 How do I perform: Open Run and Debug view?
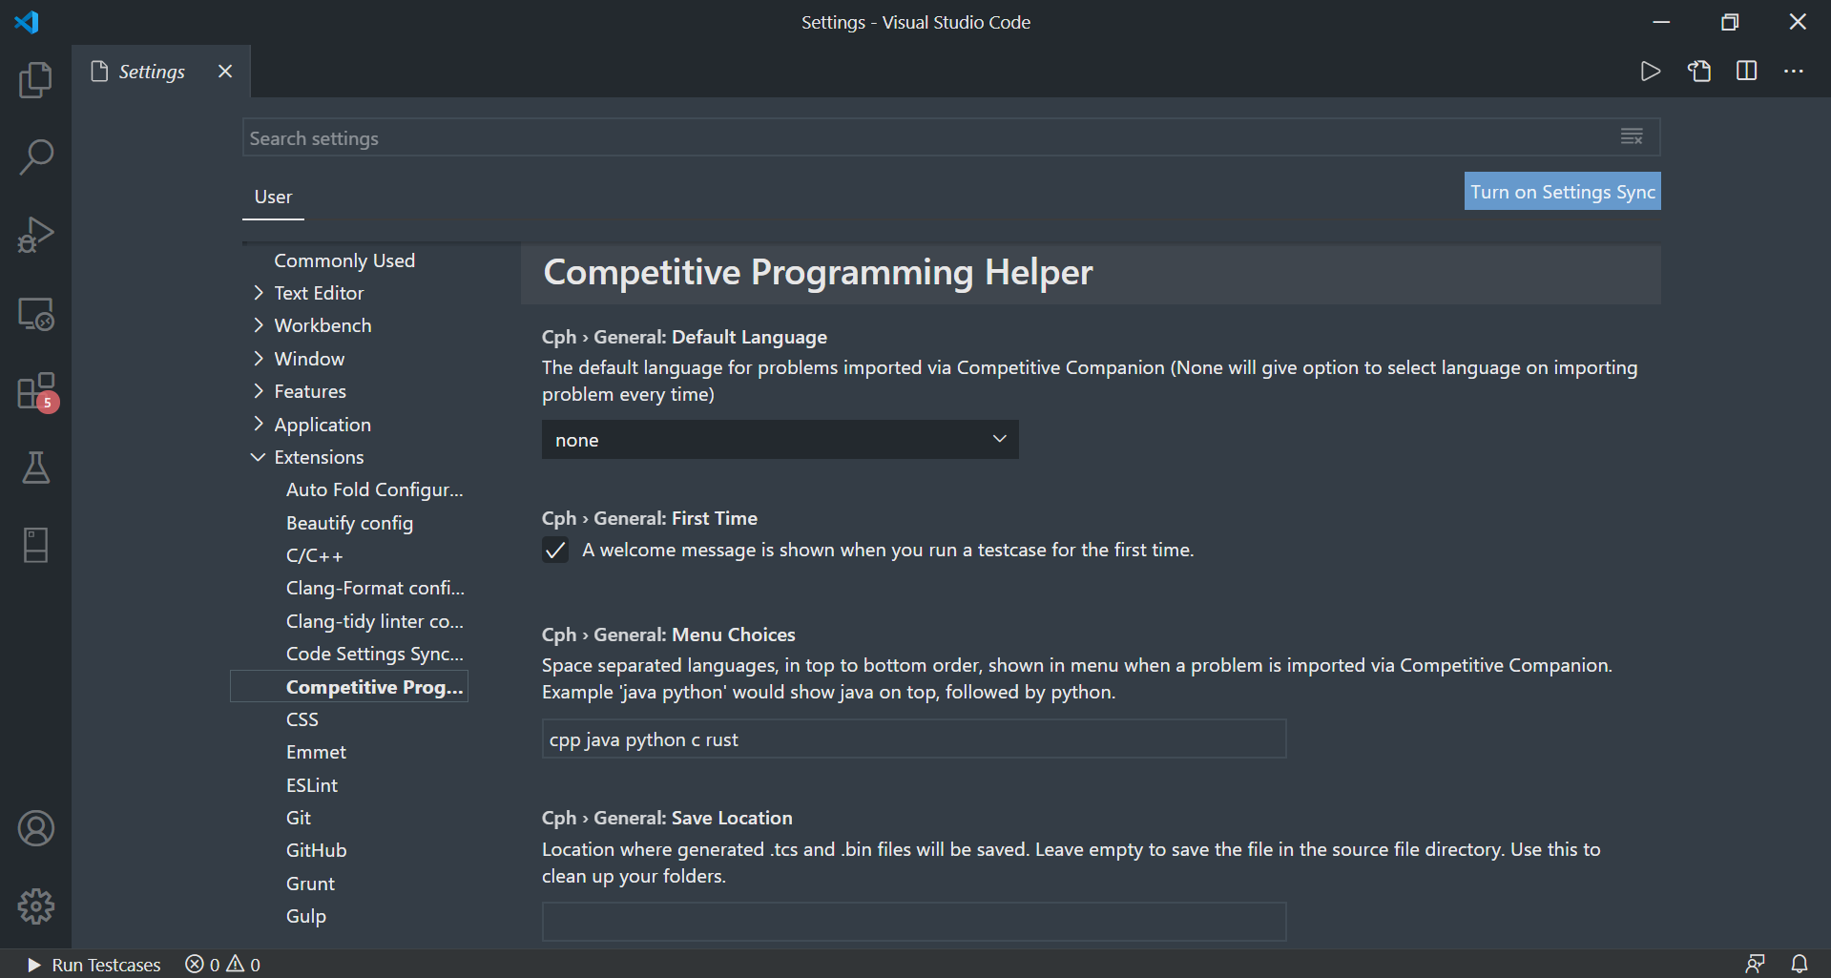pos(35,235)
